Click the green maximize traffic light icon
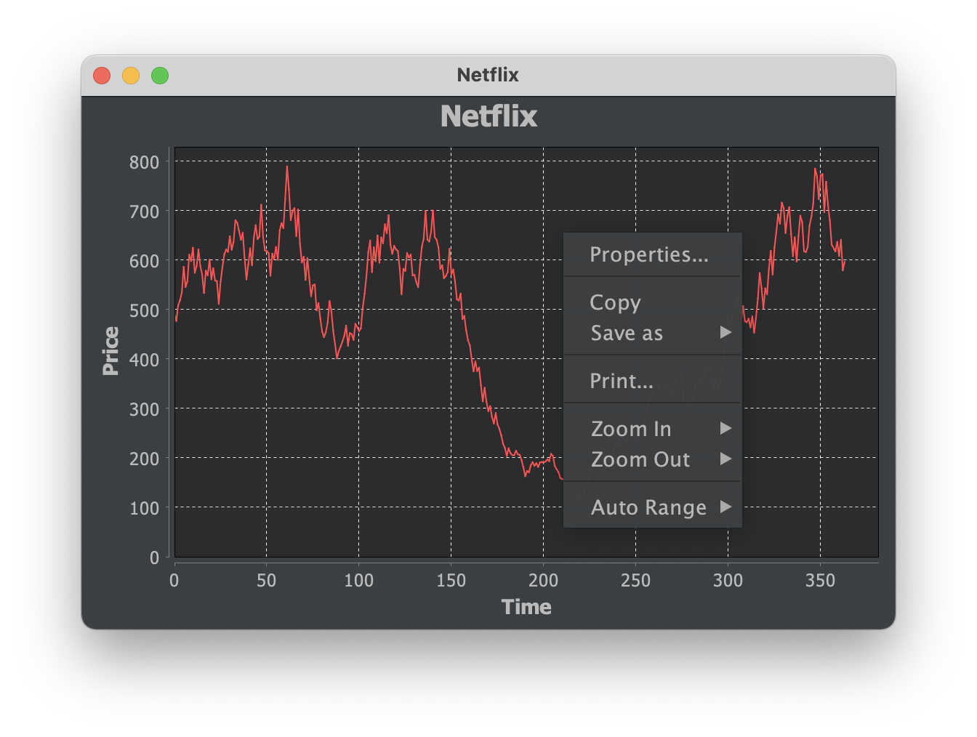This screenshot has height=737, width=977. [x=159, y=75]
